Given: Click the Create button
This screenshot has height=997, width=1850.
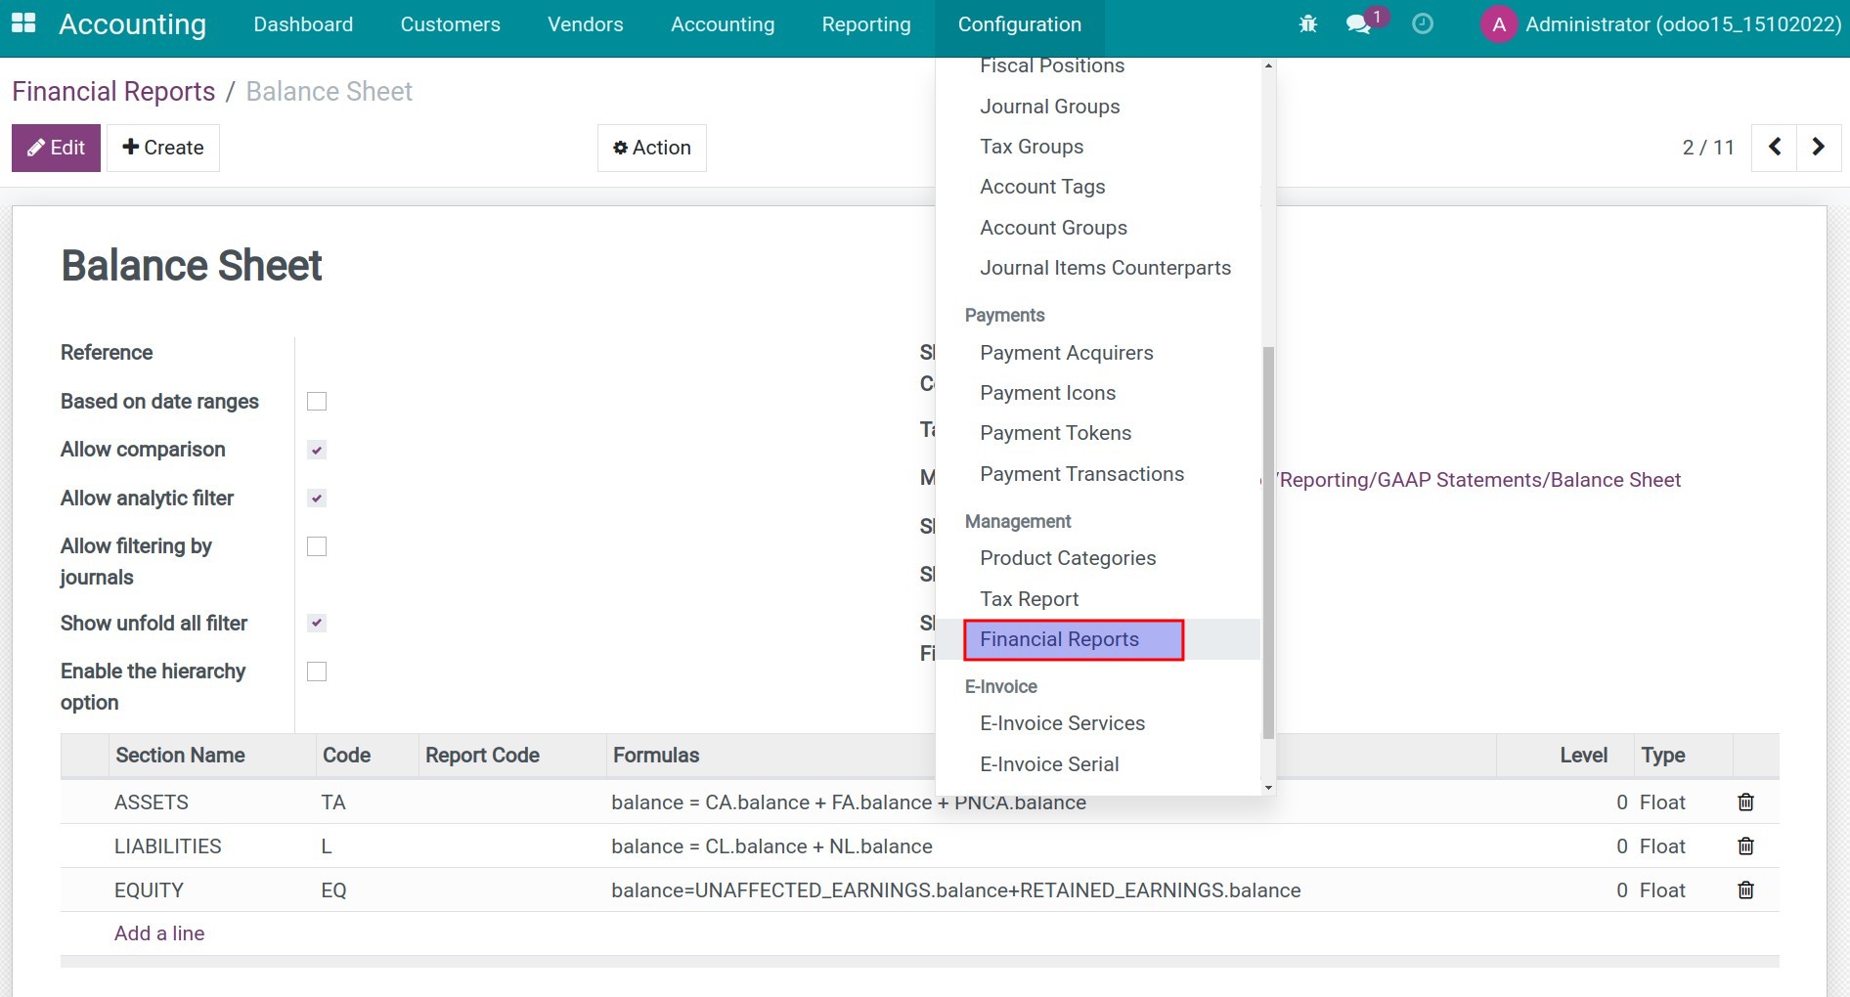Looking at the screenshot, I should pos(162,148).
